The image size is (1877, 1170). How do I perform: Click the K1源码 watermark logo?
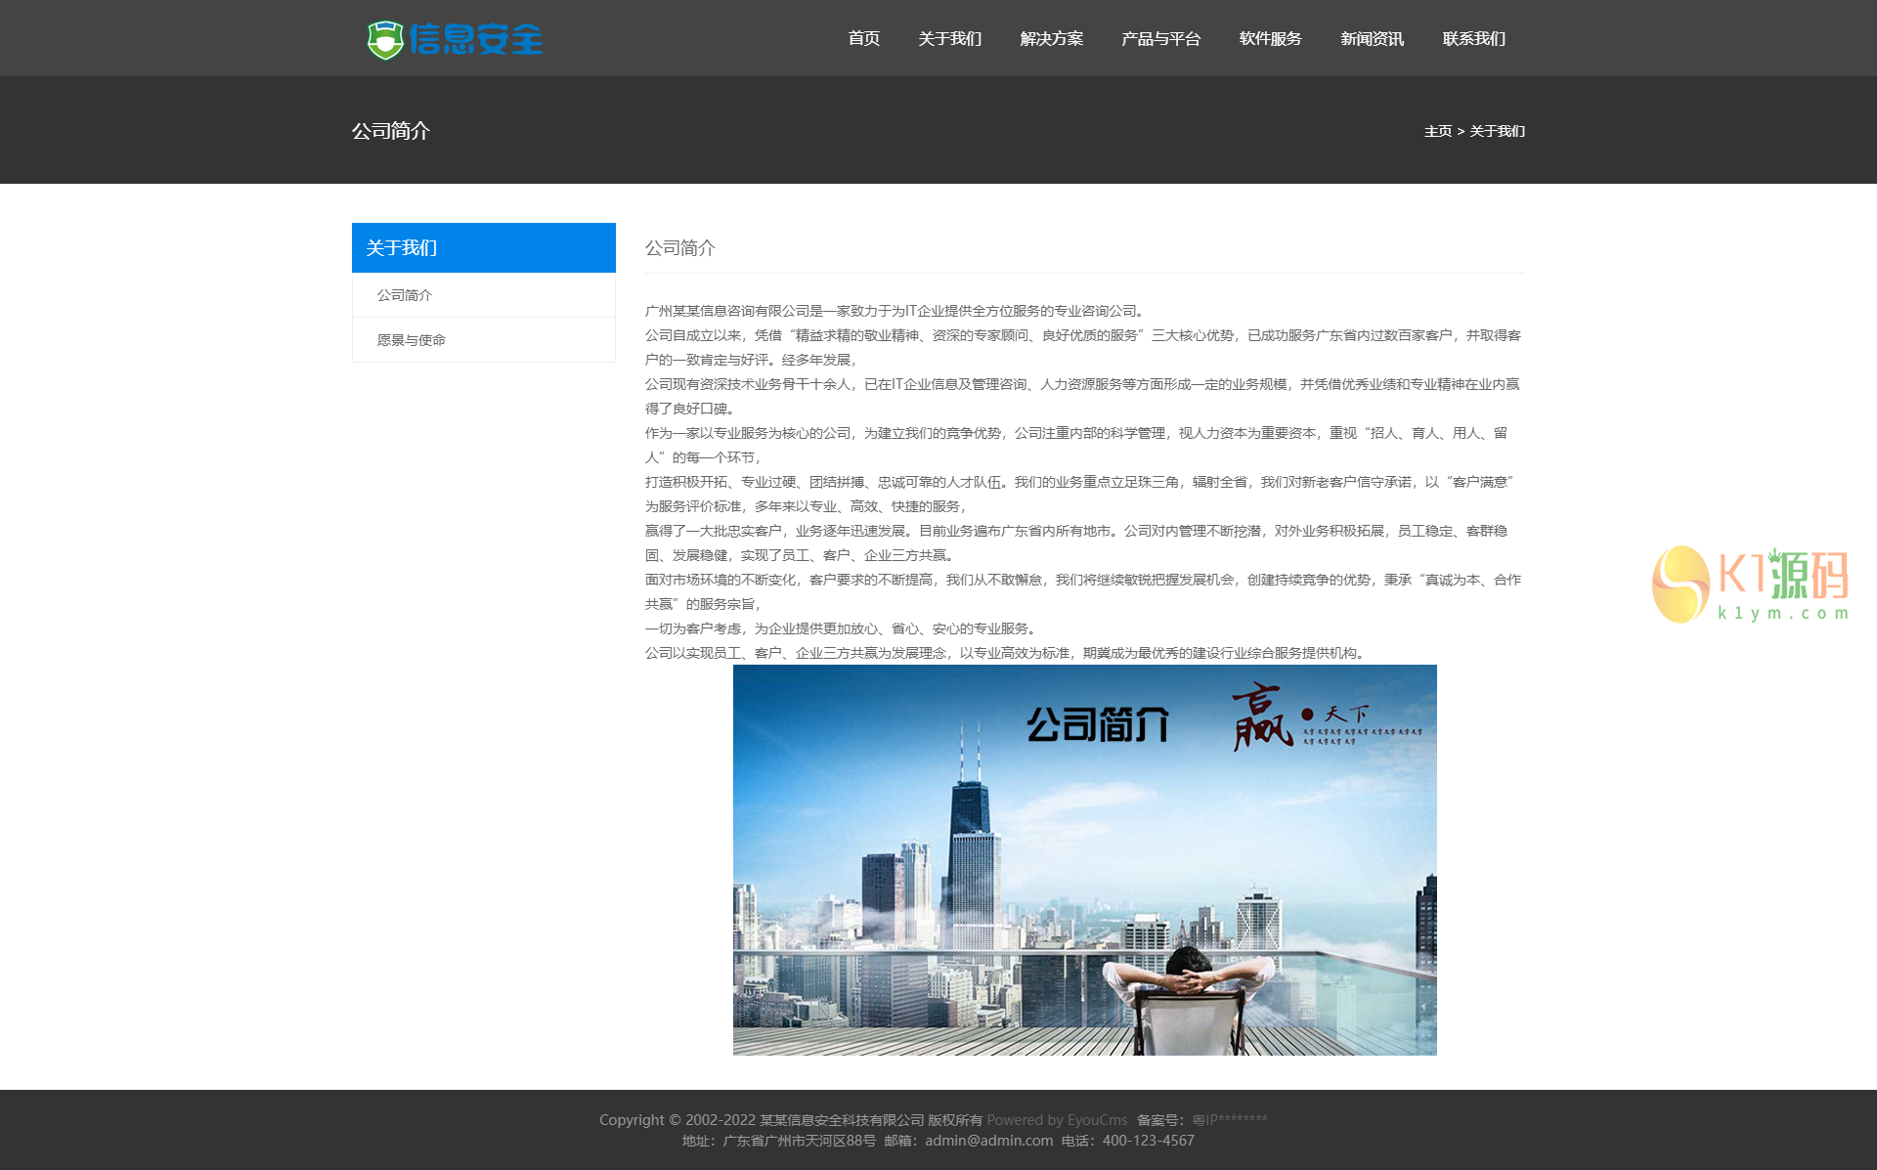[1750, 585]
